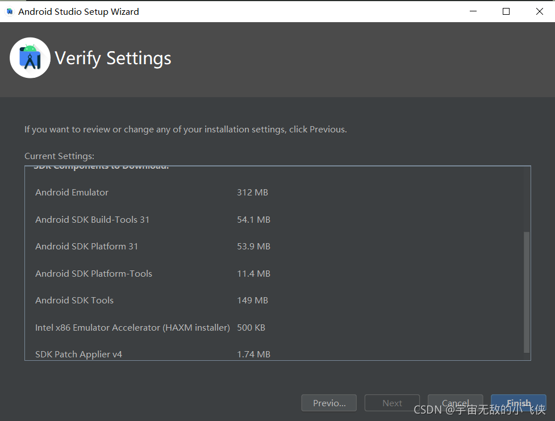Image resolution: width=555 pixels, height=421 pixels.
Task: Maximize the Setup Wizard window
Action: 506,11
